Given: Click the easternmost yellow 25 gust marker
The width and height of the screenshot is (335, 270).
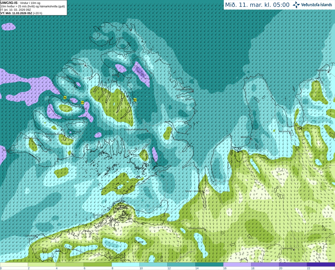Looking at the screenshot, I should [x=135, y=100].
